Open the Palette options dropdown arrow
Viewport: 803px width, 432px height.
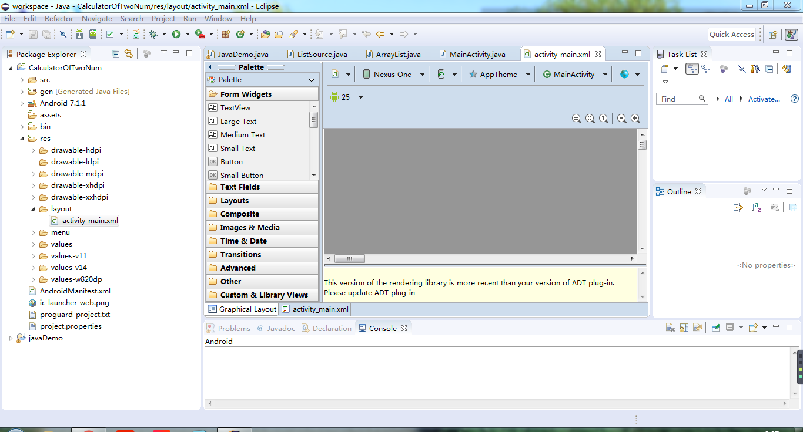pyautogui.click(x=312, y=80)
